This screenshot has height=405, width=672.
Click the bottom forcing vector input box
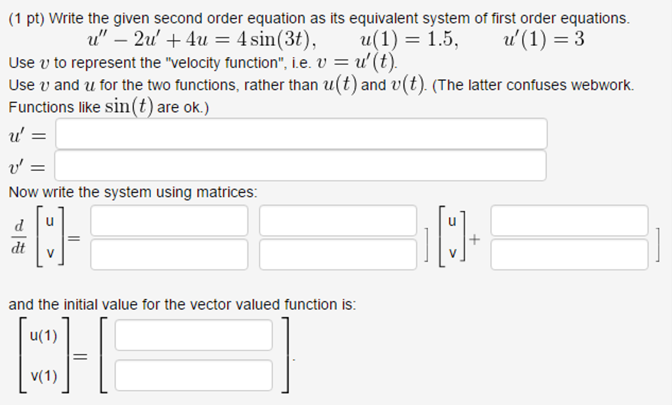pos(568,253)
